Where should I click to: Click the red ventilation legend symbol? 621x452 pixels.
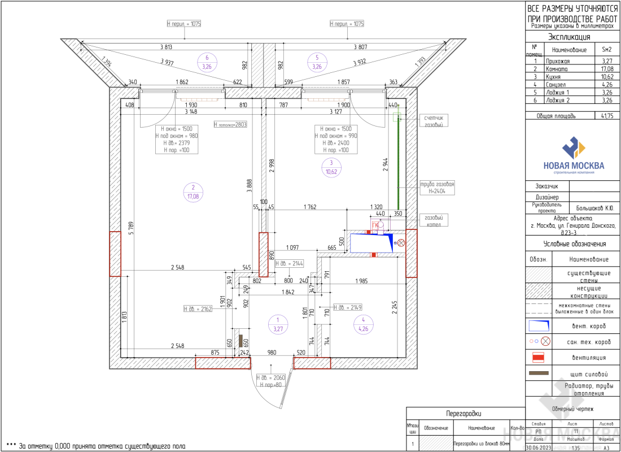539,357
